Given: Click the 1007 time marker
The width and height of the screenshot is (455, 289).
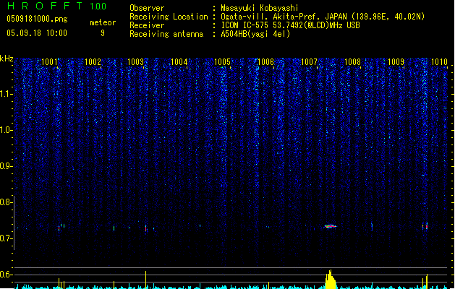Looking at the screenshot, I should (x=309, y=62).
